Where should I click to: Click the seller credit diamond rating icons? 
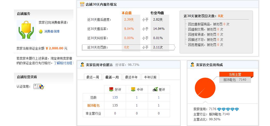(x=228, y=109)
